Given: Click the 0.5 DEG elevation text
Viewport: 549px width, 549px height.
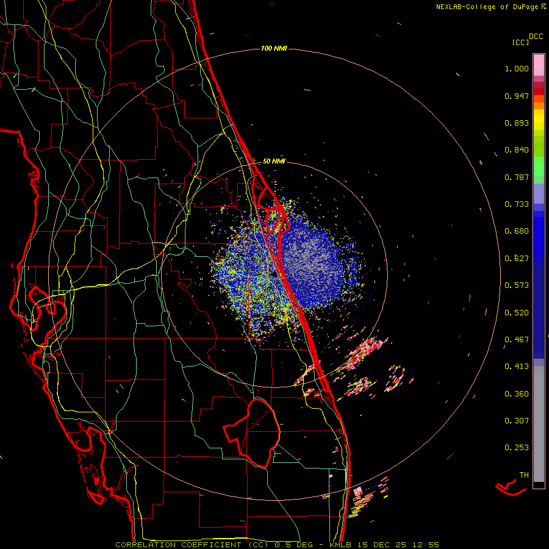Looking at the screenshot, I should [295, 545].
